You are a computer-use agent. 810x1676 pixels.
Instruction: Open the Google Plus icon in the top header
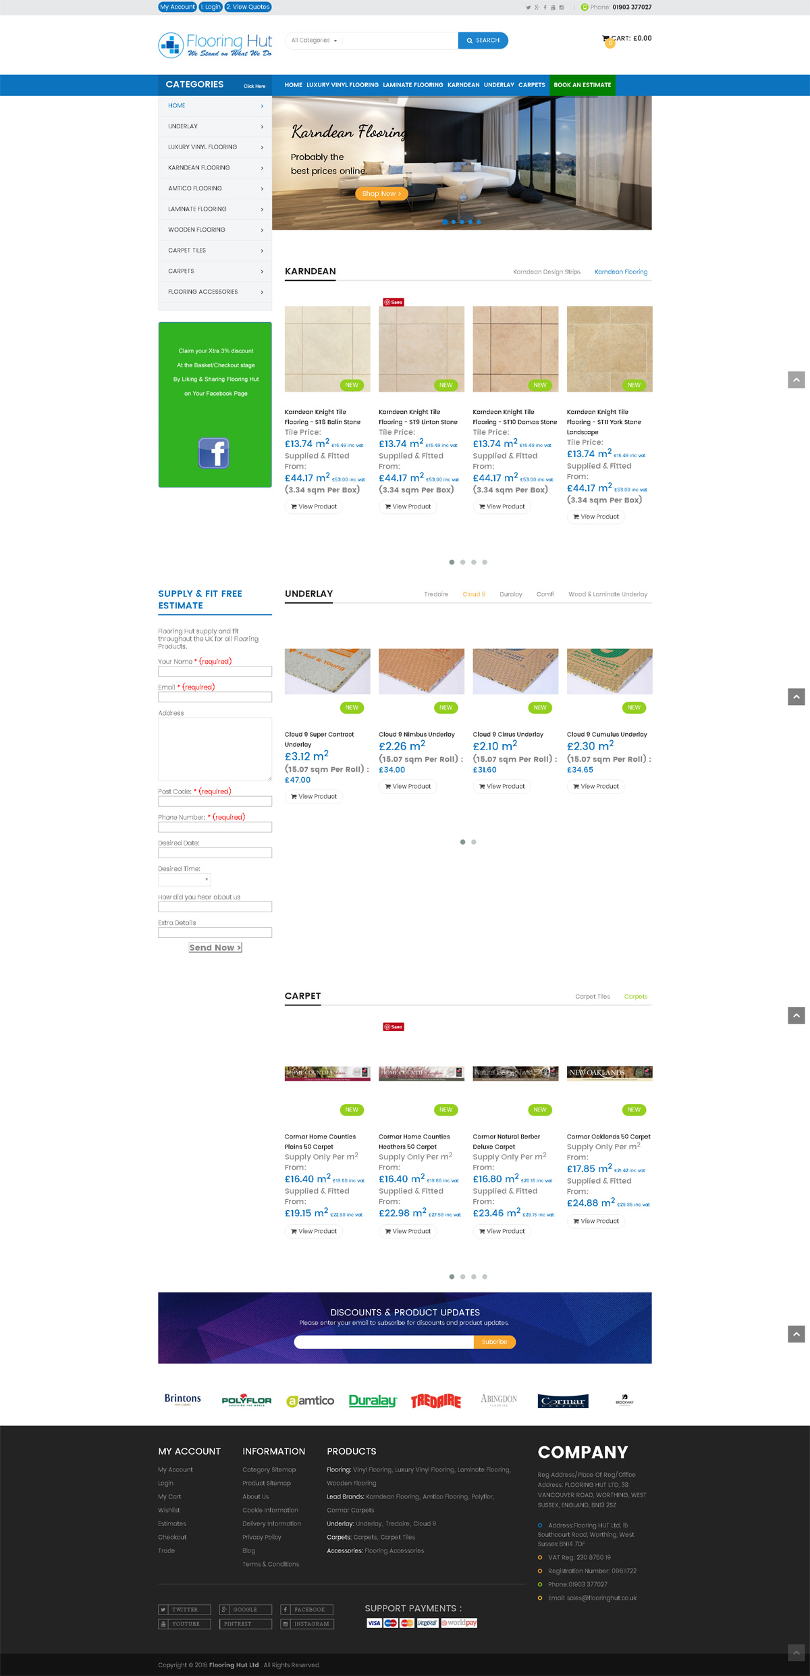pyautogui.click(x=537, y=7)
